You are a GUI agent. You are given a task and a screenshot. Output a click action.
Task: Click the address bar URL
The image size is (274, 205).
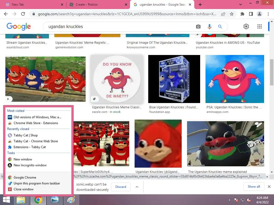tap(127, 14)
